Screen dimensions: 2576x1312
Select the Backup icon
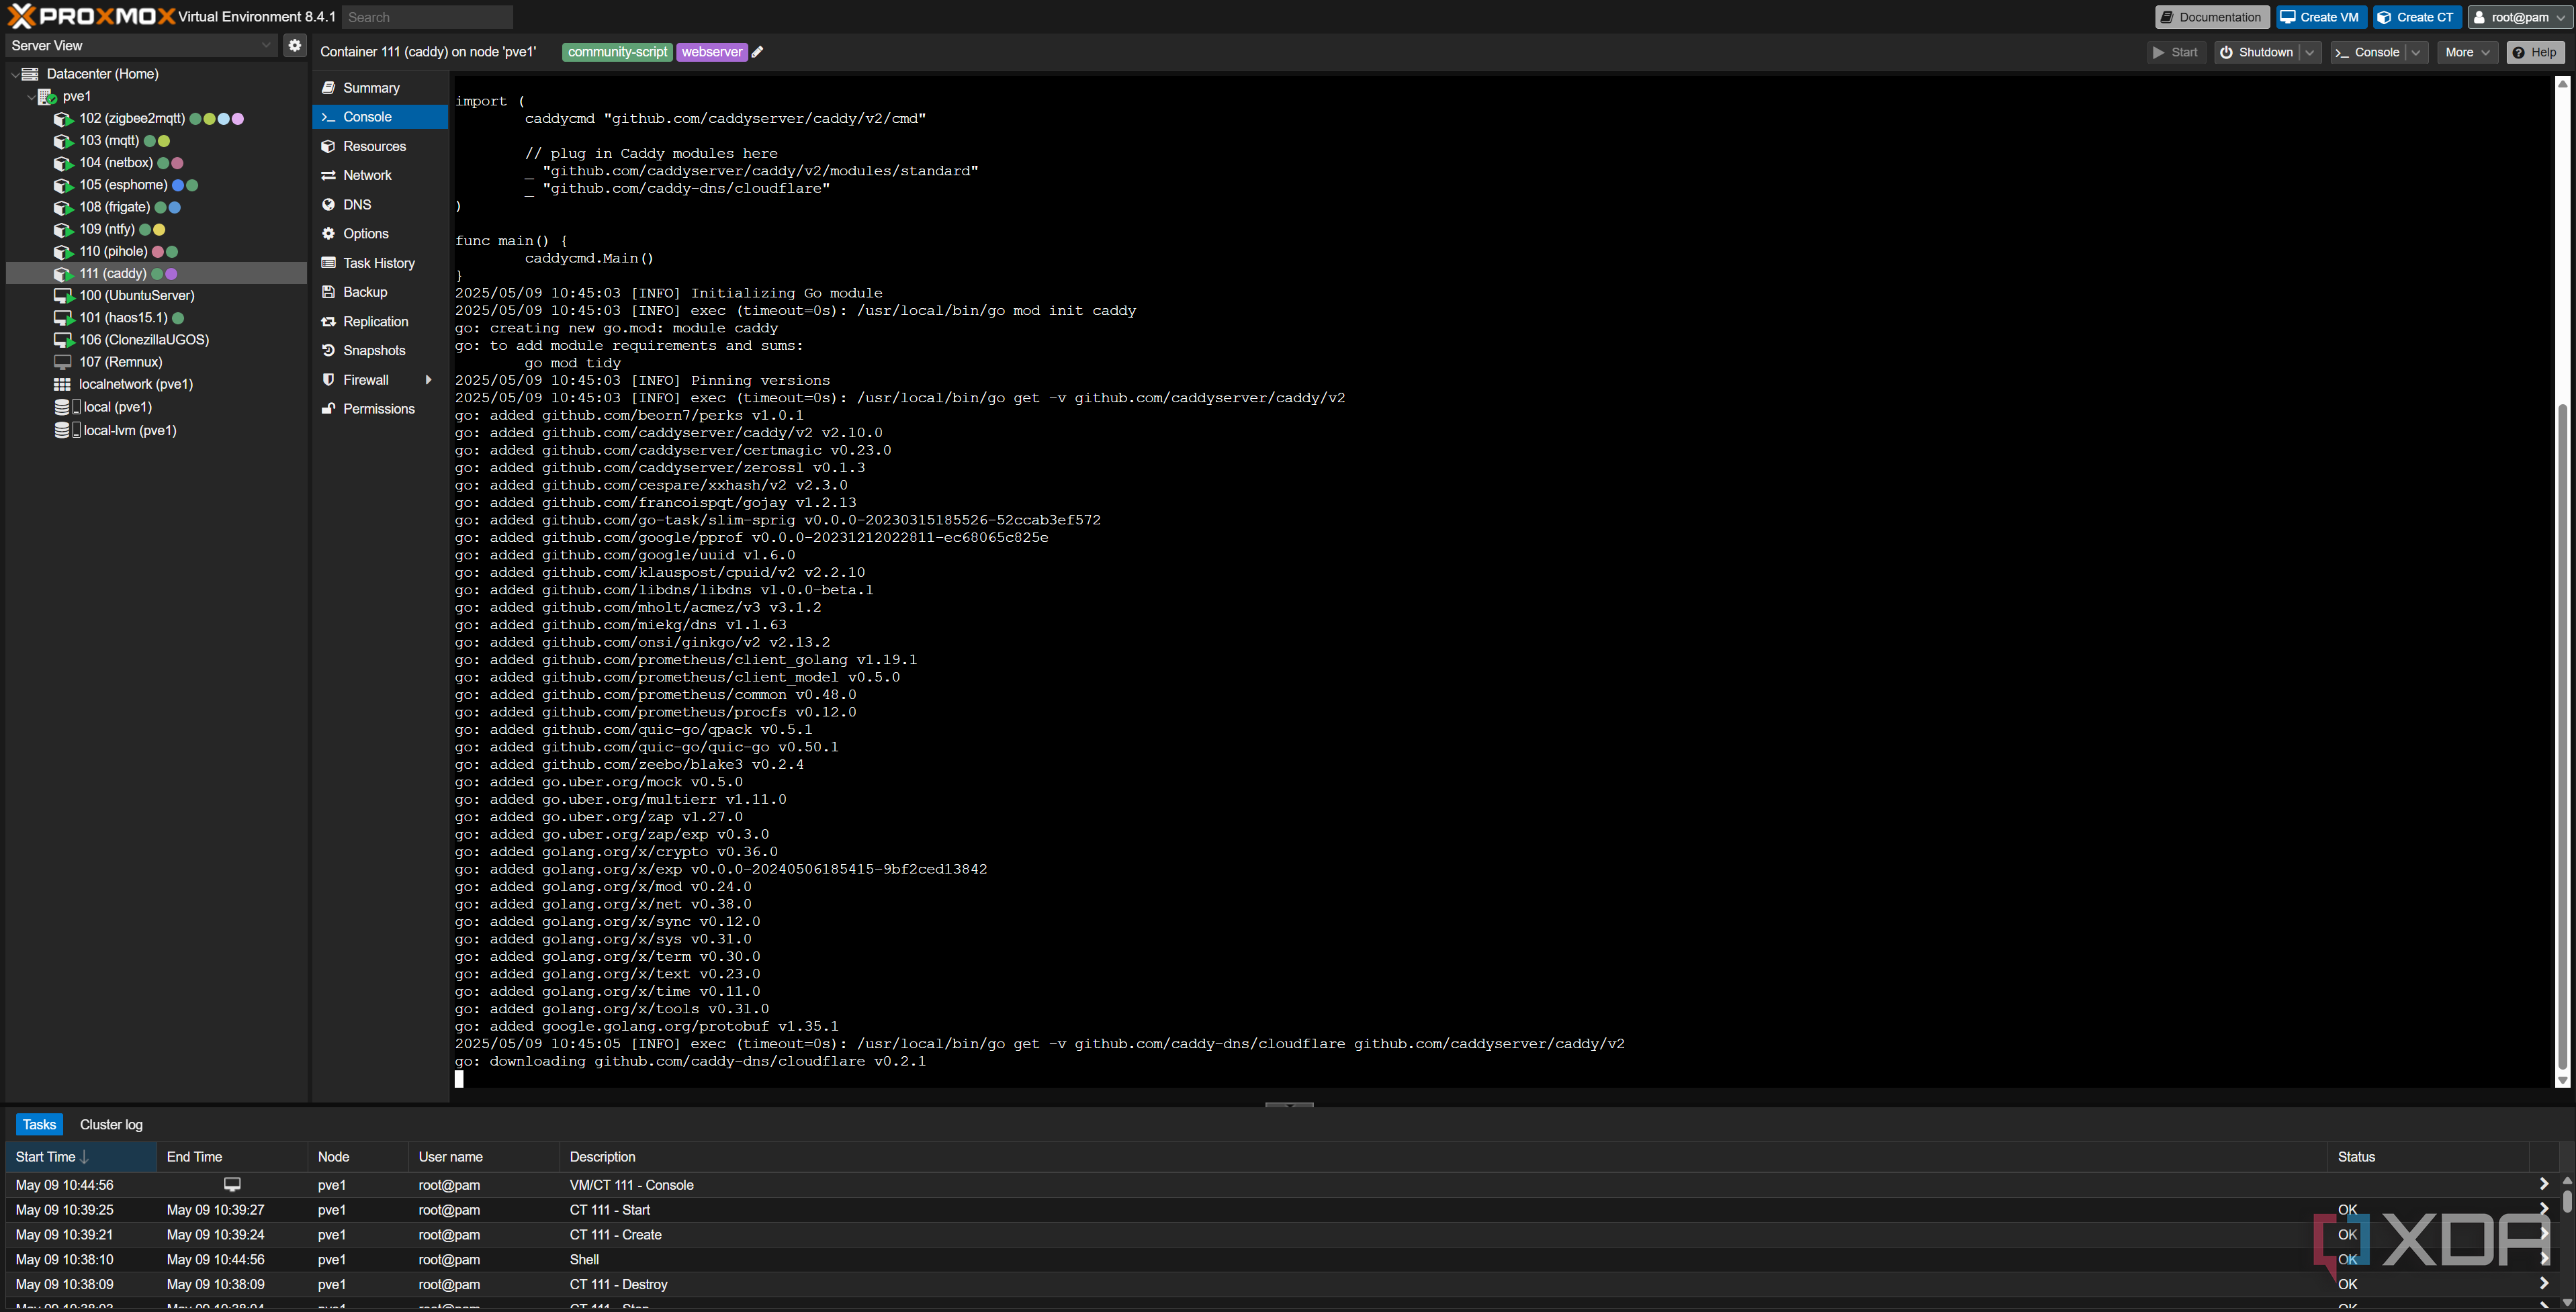(329, 292)
